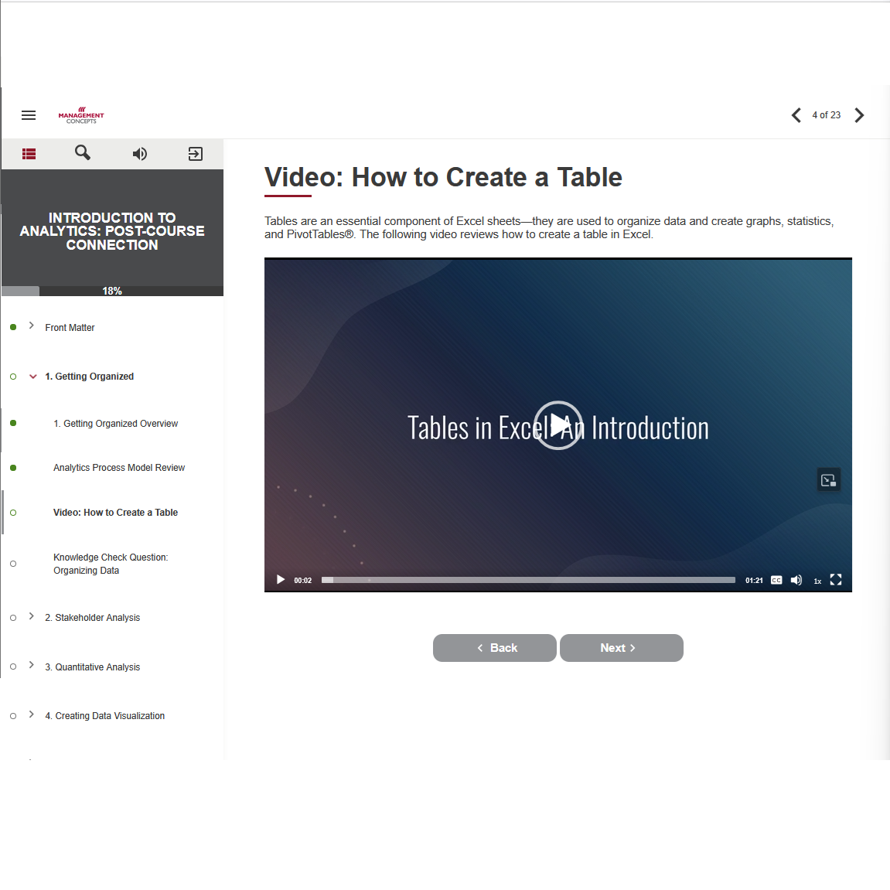Click the small play button in the video controls
Image resolution: width=890 pixels, height=890 pixels.
281,579
